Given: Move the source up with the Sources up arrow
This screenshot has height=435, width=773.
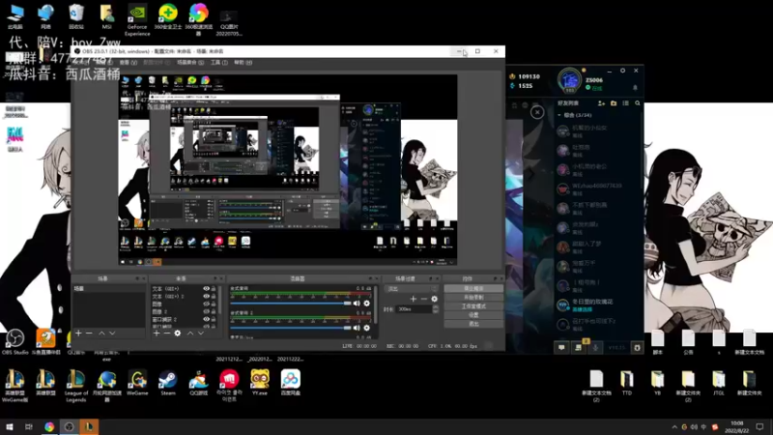Looking at the screenshot, I should pyautogui.click(x=189, y=333).
